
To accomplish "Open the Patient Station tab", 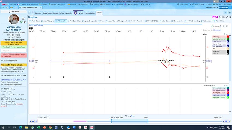I will pyautogui.click(x=90, y=13).
